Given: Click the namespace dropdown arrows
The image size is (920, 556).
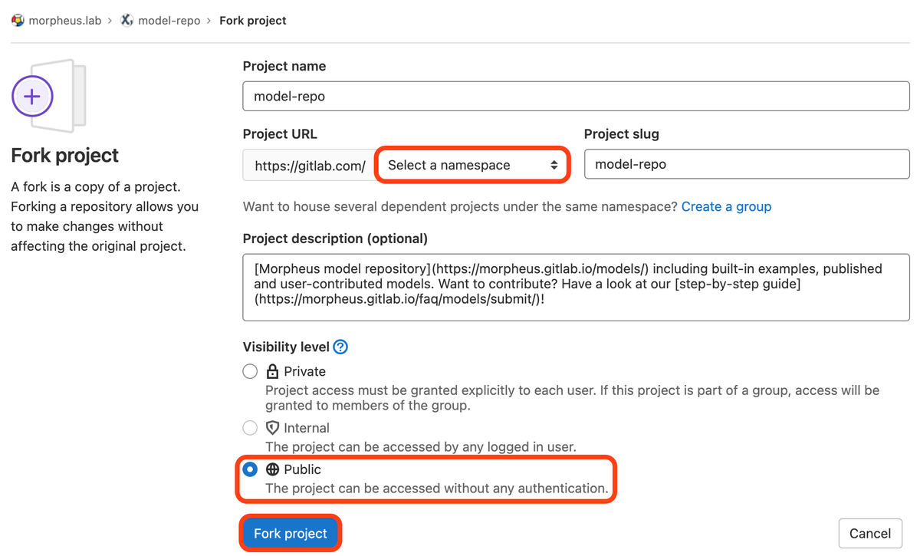Looking at the screenshot, I should pos(554,165).
